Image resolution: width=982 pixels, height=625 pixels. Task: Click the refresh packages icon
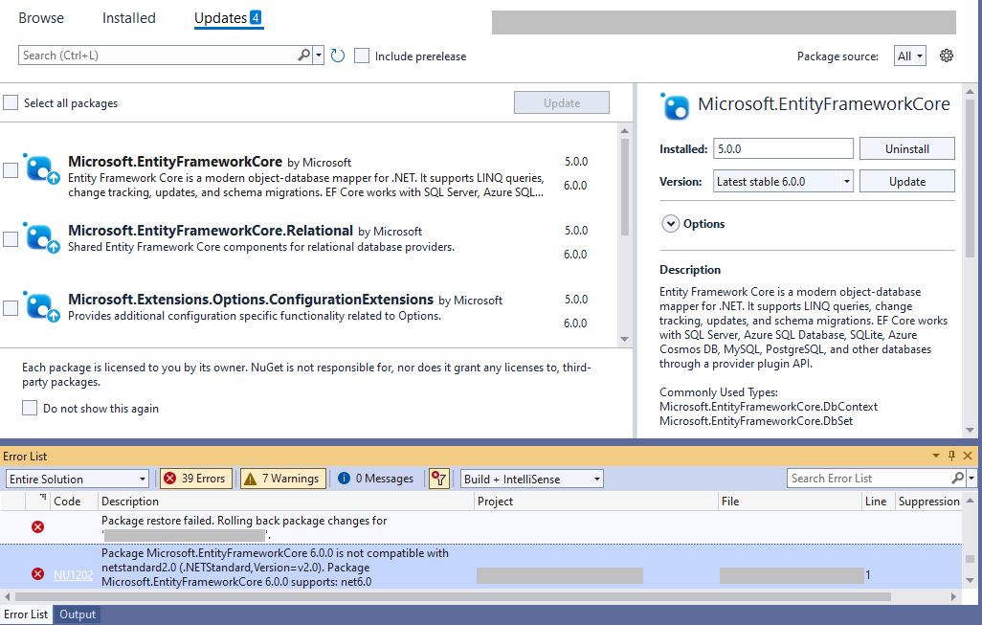click(338, 56)
